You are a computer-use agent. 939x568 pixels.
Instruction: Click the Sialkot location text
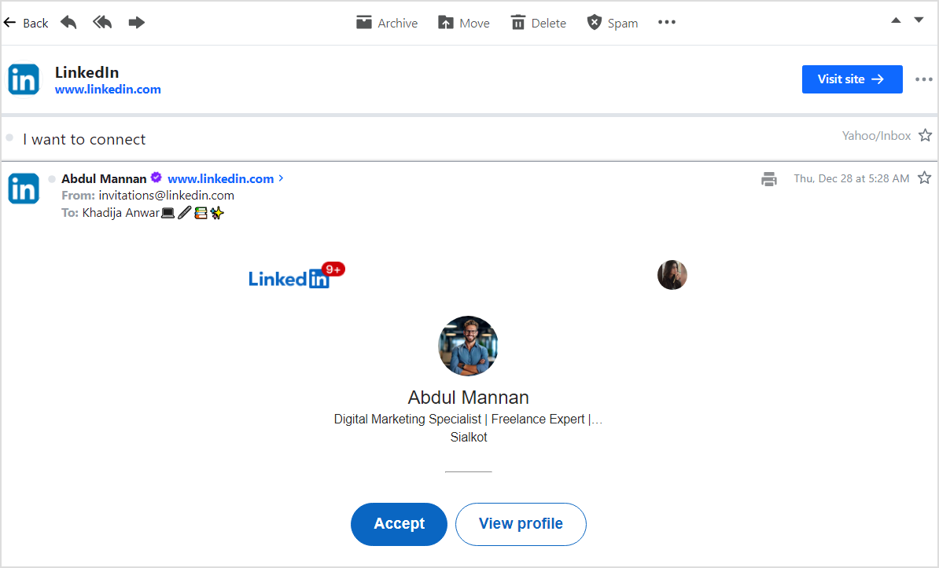coord(468,437)
